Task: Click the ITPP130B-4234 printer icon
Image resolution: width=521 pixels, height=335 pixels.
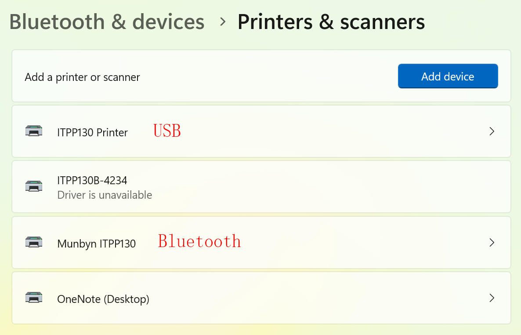Action: pyautogui.click(x=34, y=186)
